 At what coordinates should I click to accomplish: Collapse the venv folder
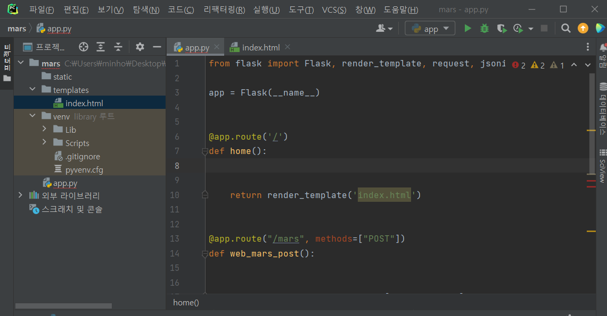tap(33, 115)
